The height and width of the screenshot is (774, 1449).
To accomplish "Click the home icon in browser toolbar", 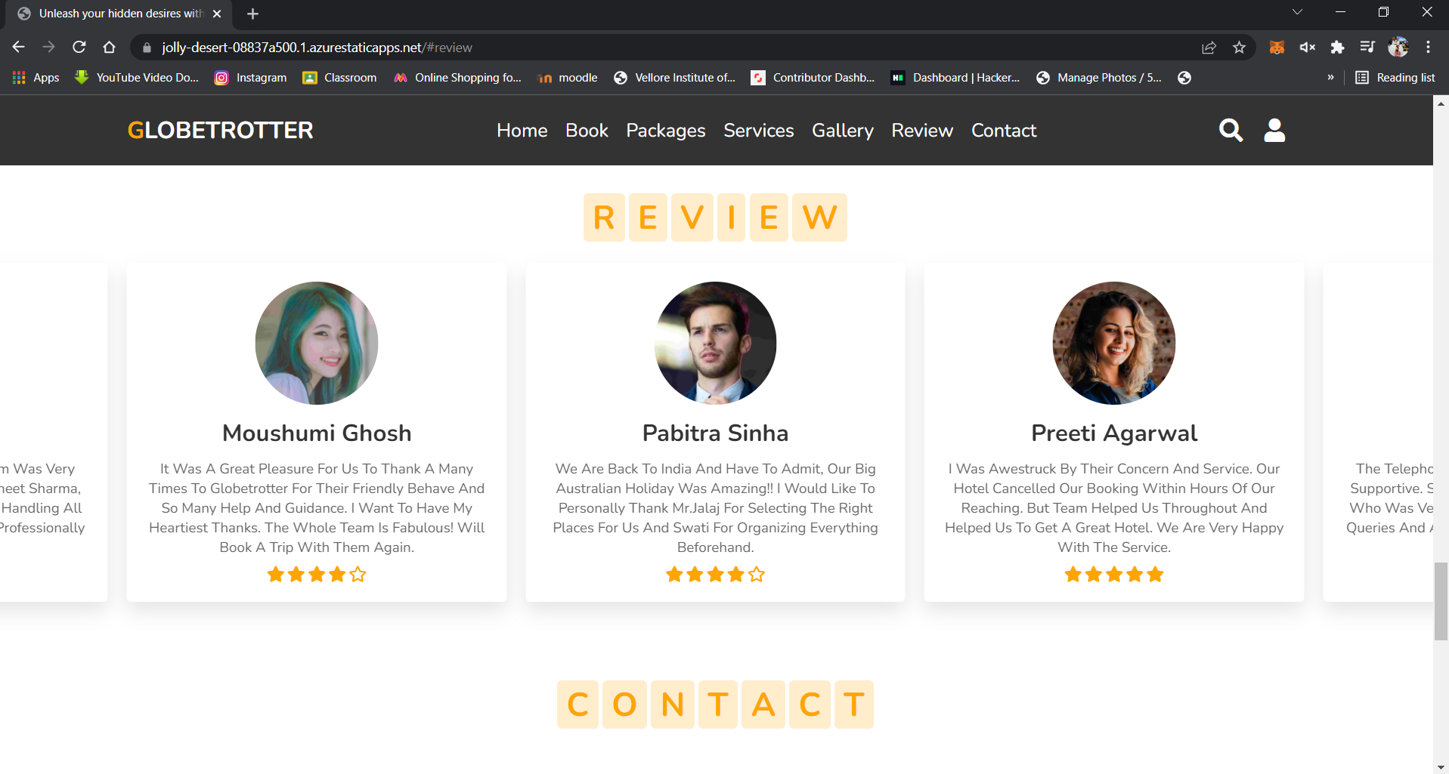I will (x=109, y=47).
